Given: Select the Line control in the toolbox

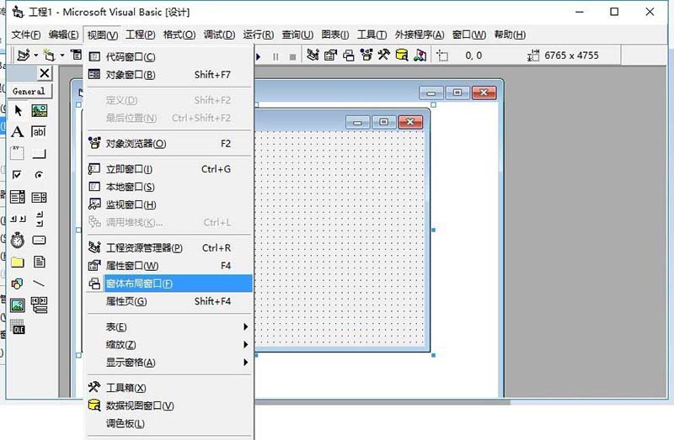Looking at the screenshot, I should pos(39,284).
